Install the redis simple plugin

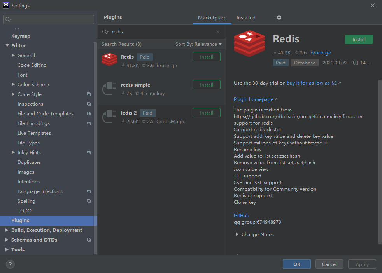pos(206,85)
